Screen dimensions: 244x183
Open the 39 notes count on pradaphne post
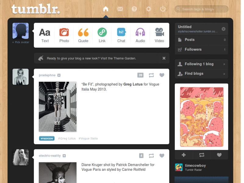click(x=140, y=75)
